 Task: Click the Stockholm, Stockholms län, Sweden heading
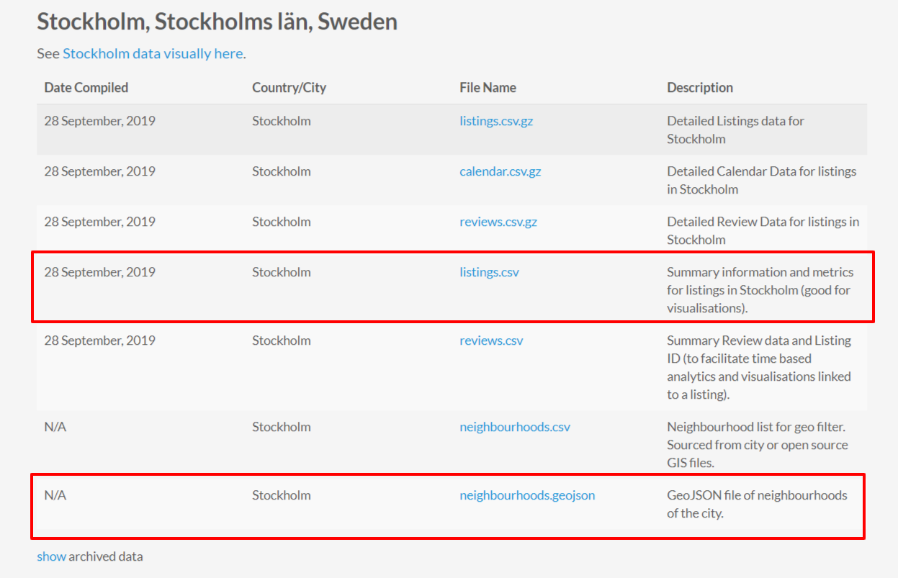point(217,22)
